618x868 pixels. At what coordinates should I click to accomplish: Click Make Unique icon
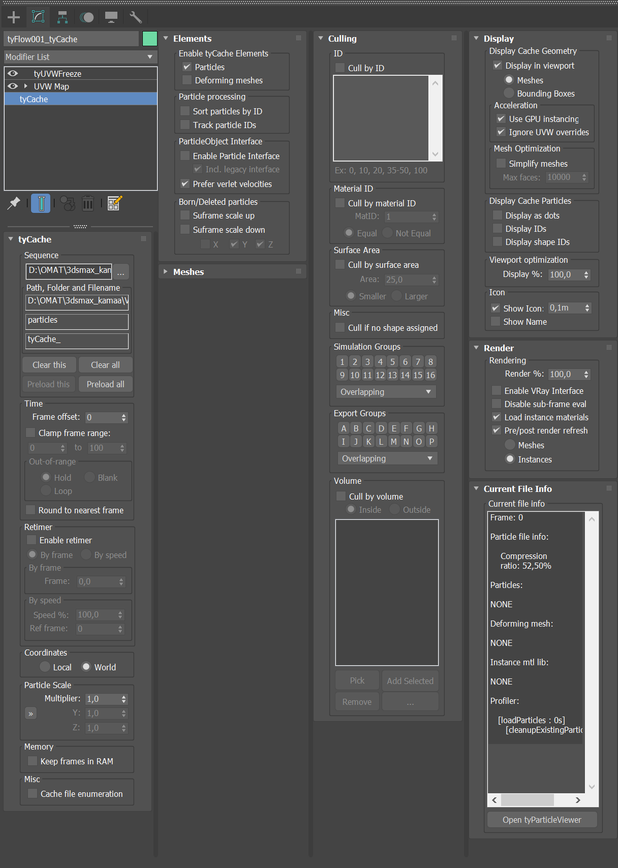click(x=68, y=203)
